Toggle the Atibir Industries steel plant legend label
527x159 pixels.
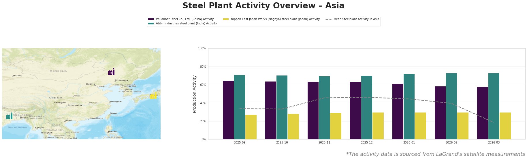pos(186,24)
